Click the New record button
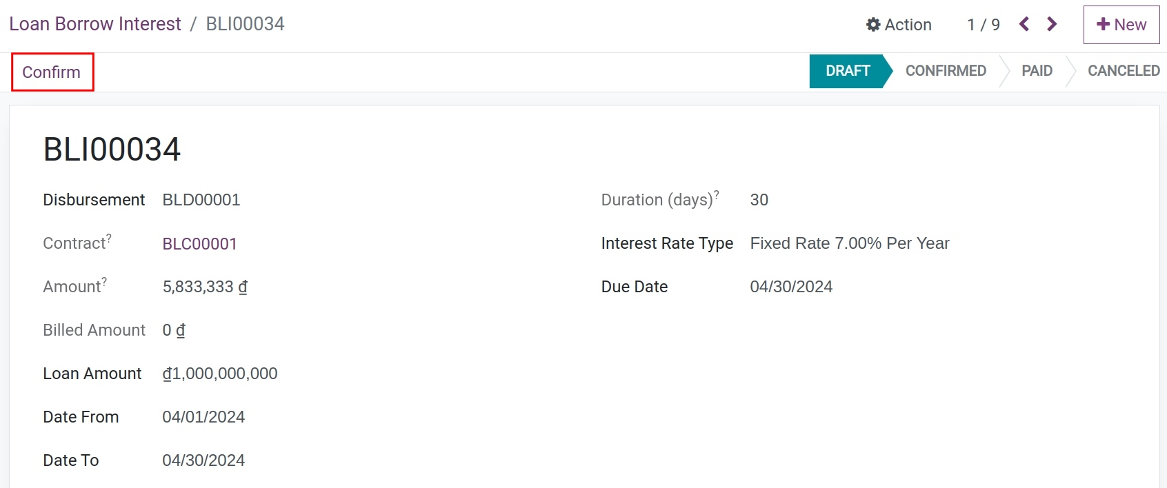This screenshot has width=1167, height=488. coord(1121,25)
